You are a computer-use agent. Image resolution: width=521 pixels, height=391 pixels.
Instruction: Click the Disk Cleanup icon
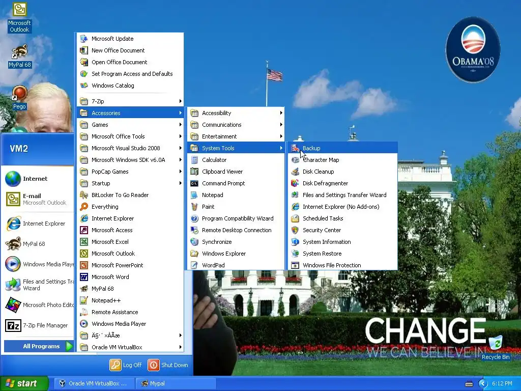(295, 172)
